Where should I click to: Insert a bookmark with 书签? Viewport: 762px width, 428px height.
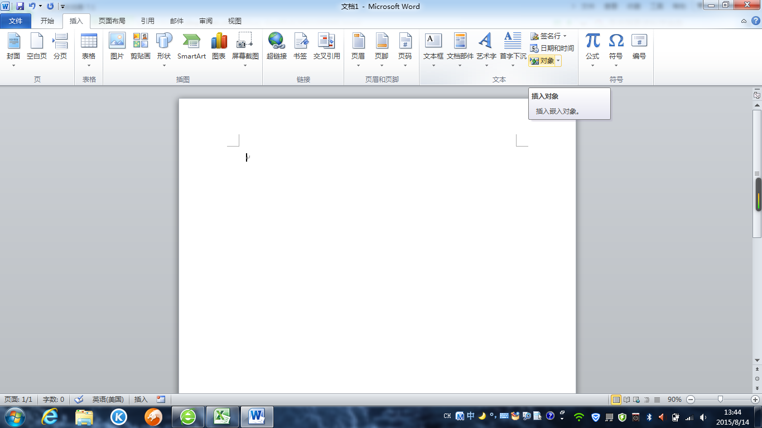300,46
